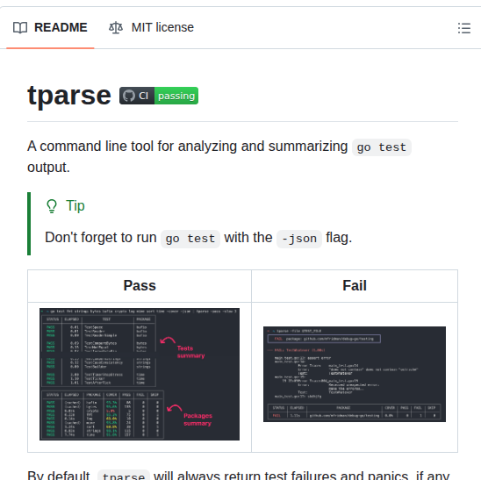Switch to the MIT license tab

(x=151, y=27)
